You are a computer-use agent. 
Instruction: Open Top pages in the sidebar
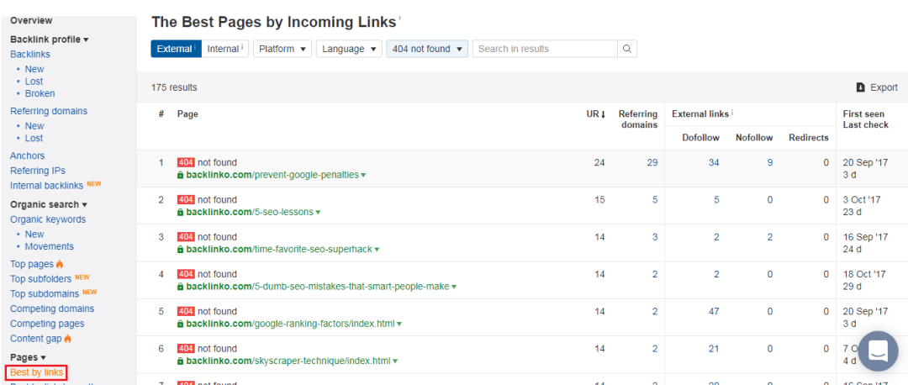click(x=33, y=264)
